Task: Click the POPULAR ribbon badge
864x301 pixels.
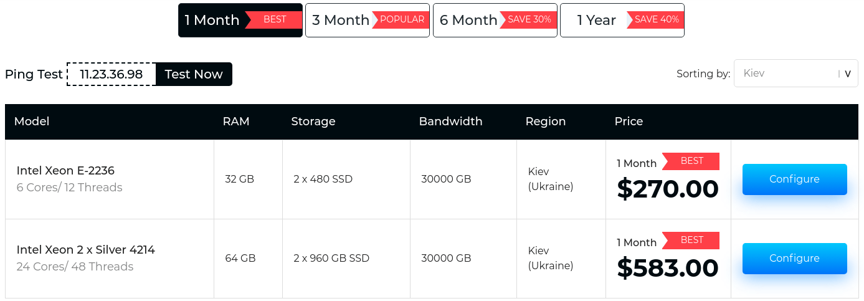Action: click(401, 19)
